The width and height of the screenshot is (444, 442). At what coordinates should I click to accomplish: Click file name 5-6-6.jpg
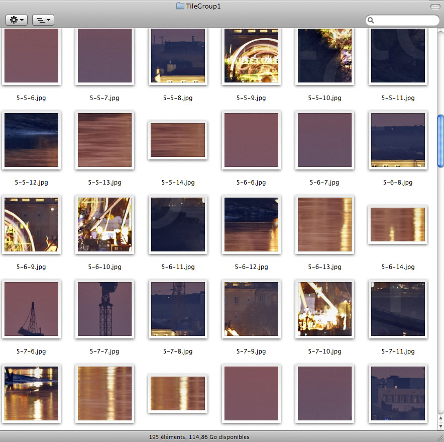coord(251,183)
